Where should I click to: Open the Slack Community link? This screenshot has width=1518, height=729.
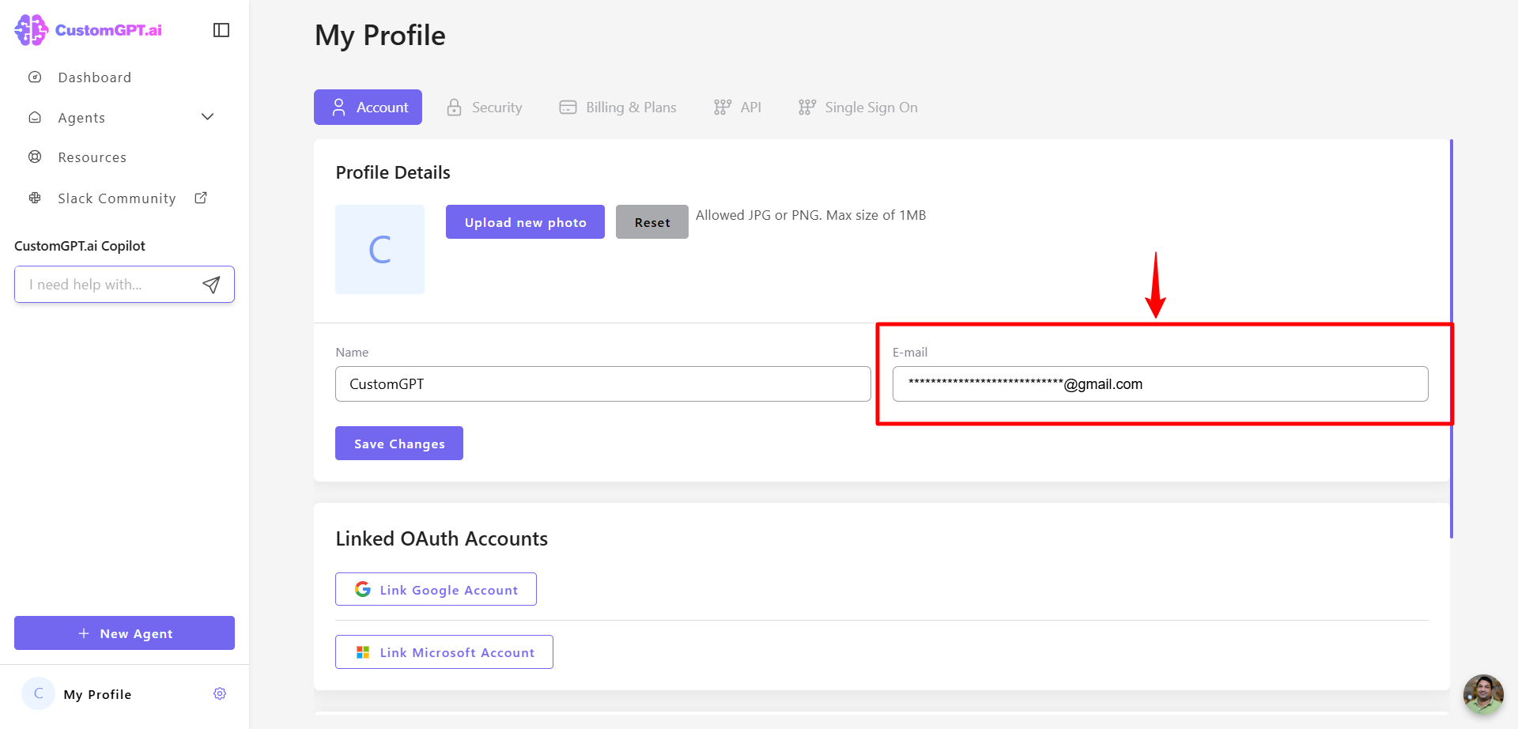[x=117, y=198]
